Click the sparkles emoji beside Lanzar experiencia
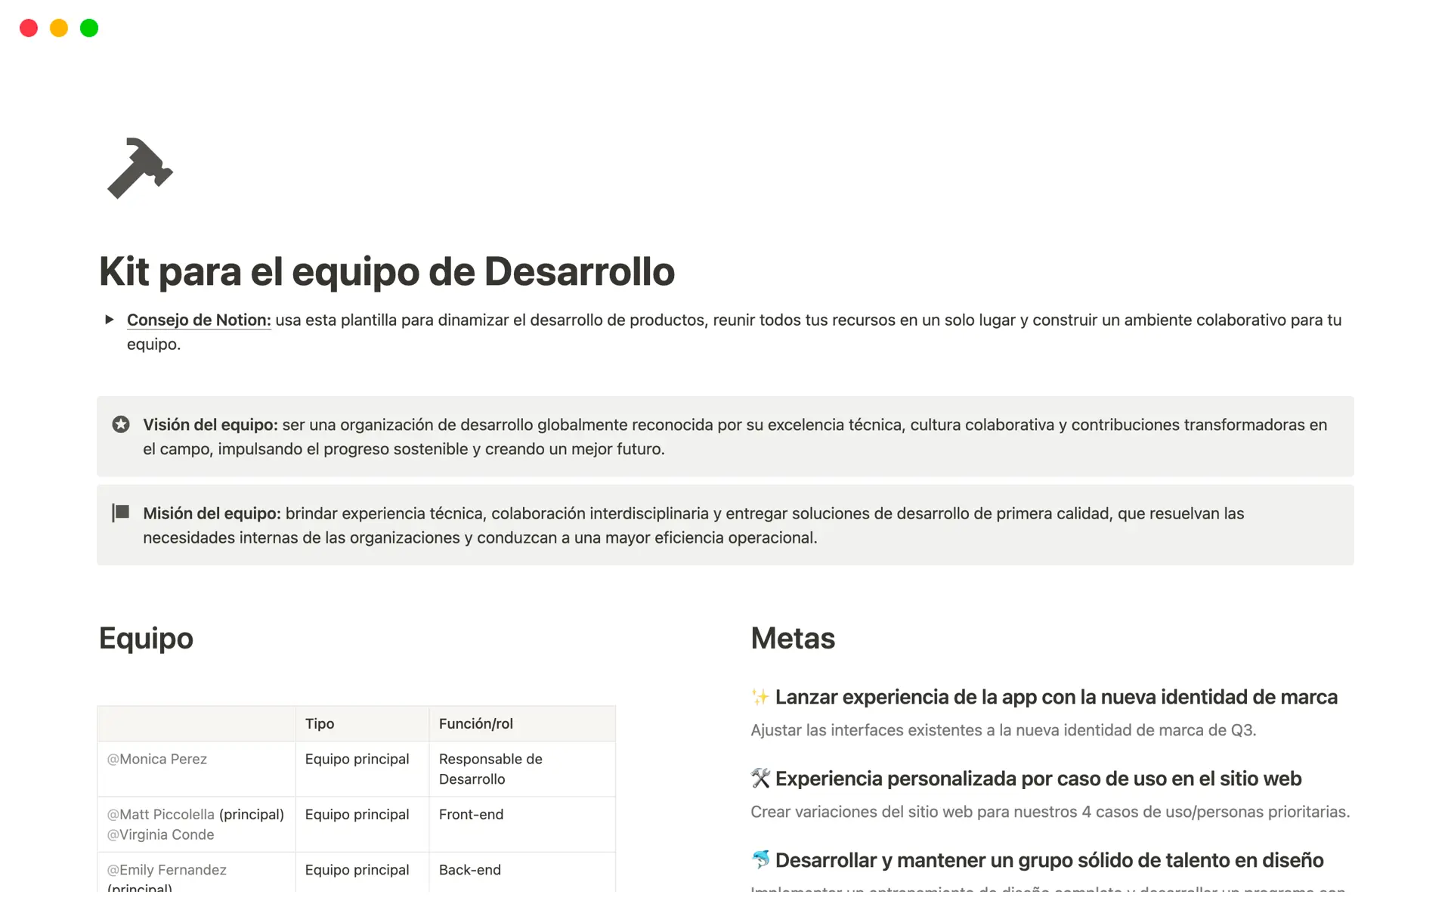The height and width of the screenshot is (907, 1451). [x=760, y=697]
